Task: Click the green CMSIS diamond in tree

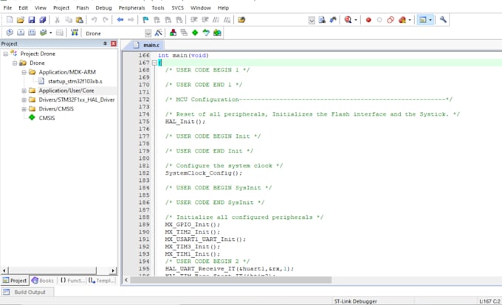Action: tap(32, 118)
